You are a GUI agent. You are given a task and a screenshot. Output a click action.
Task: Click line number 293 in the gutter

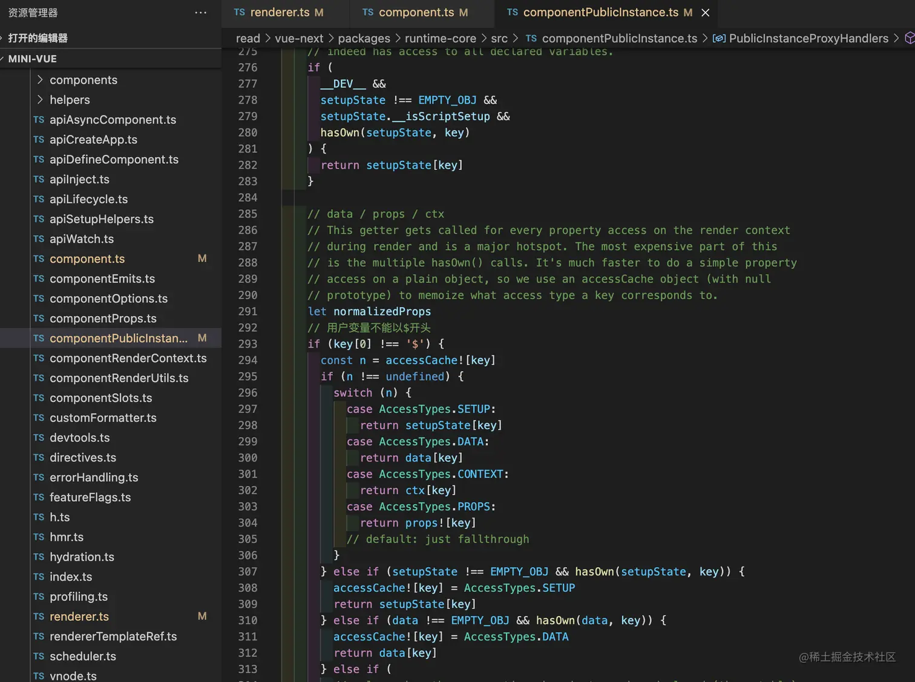point(248,344)
